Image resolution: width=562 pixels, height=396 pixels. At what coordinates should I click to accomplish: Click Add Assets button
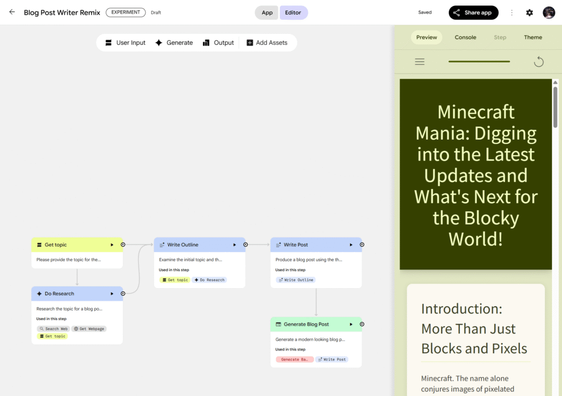[x=267, y=43]
